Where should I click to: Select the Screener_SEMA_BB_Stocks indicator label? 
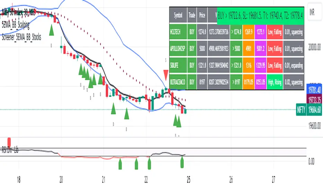pyautogui.click(x=21, y=37)
